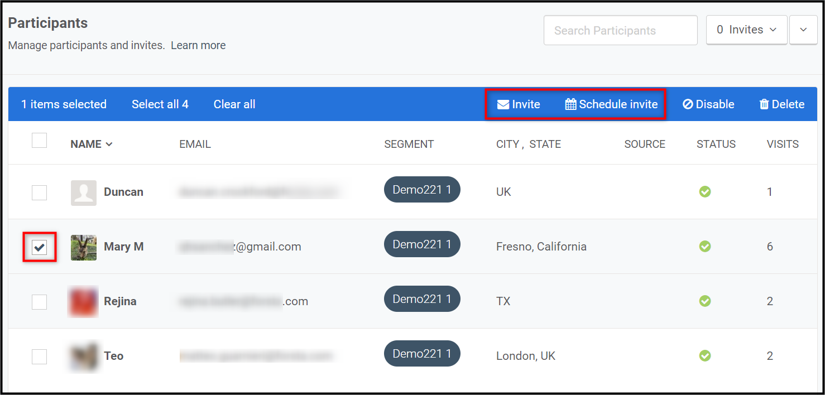825x395 pixels.
Task: Uncheck the Mary M row checkbox
Action: pos(39,247)
